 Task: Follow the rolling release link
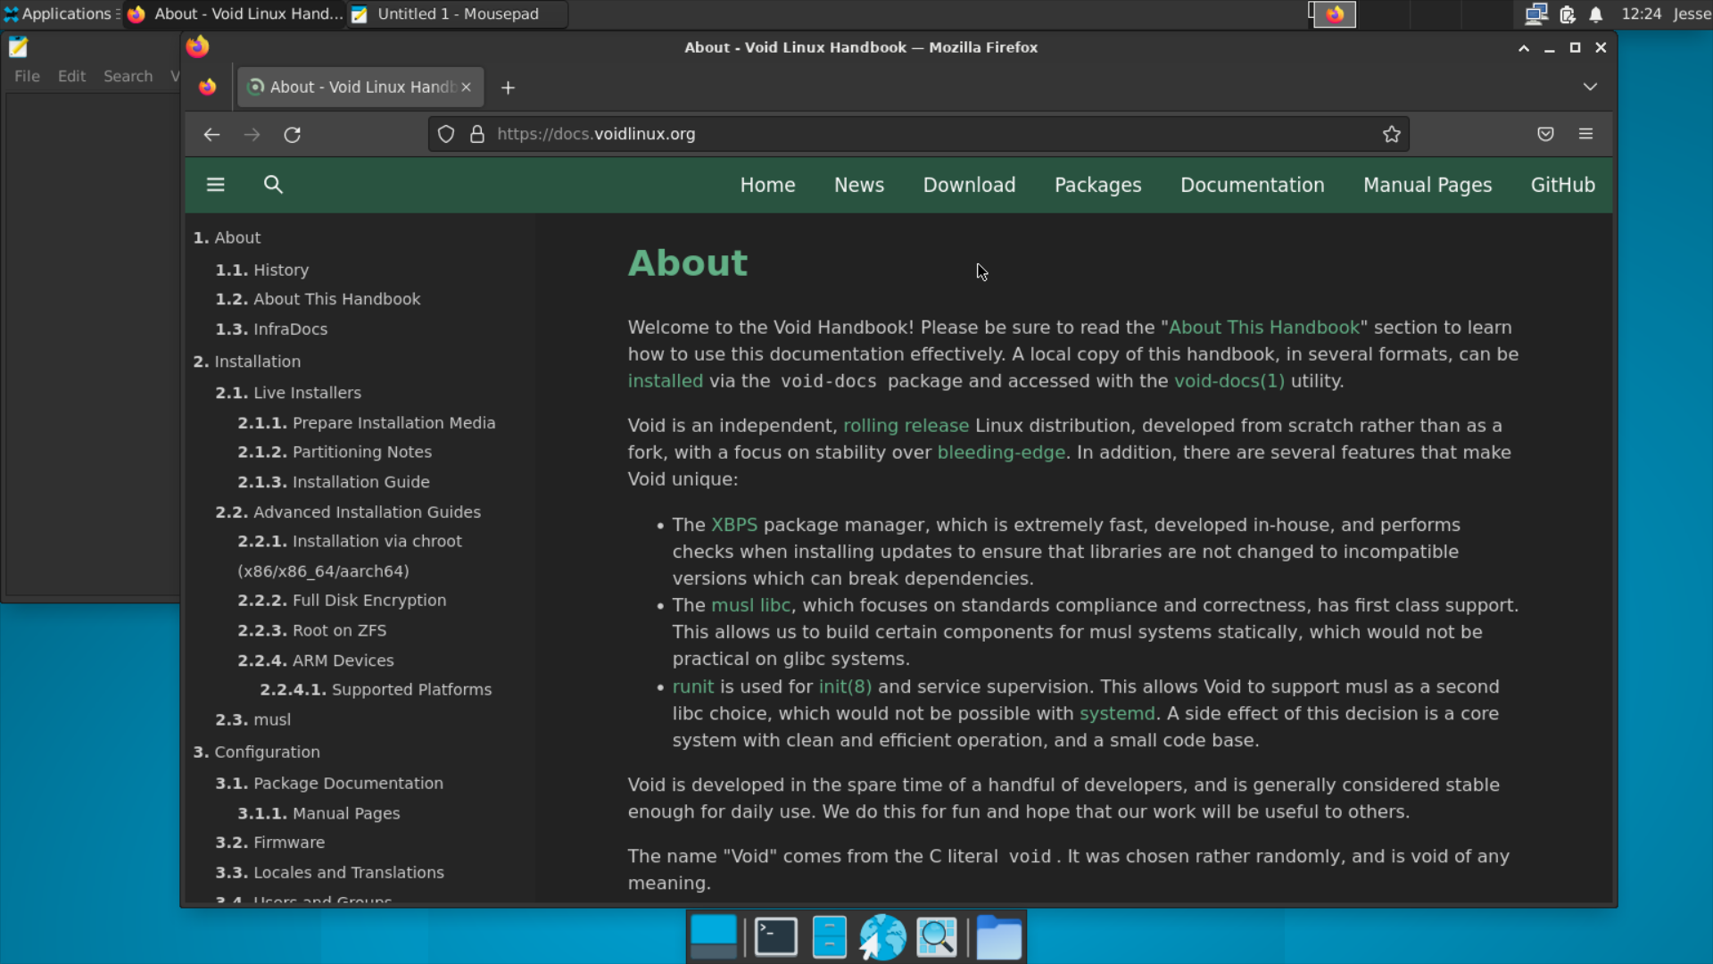point(906,426)
